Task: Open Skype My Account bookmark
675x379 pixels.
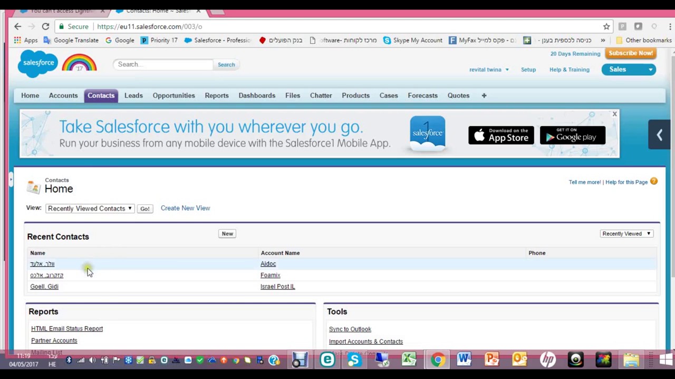Action: tap(413, 40)
